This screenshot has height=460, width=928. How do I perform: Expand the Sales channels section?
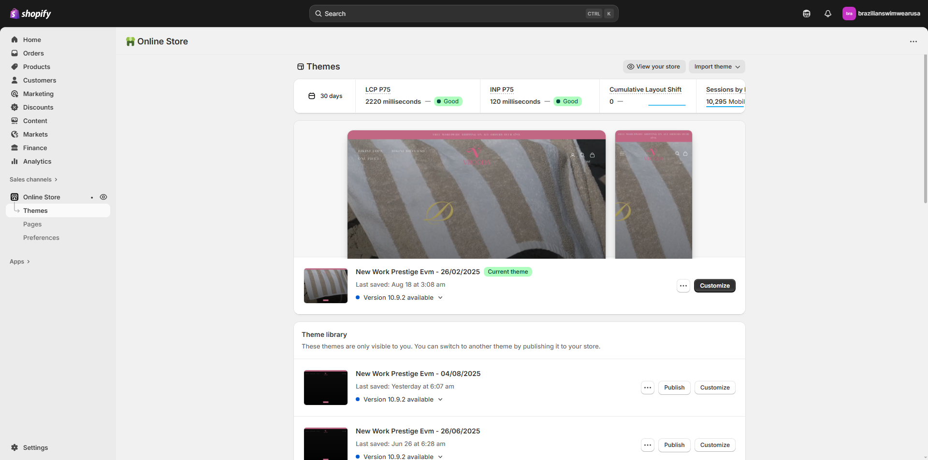[x=33, y=180]
